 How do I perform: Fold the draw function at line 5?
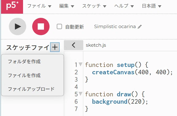tap(80, 94)
